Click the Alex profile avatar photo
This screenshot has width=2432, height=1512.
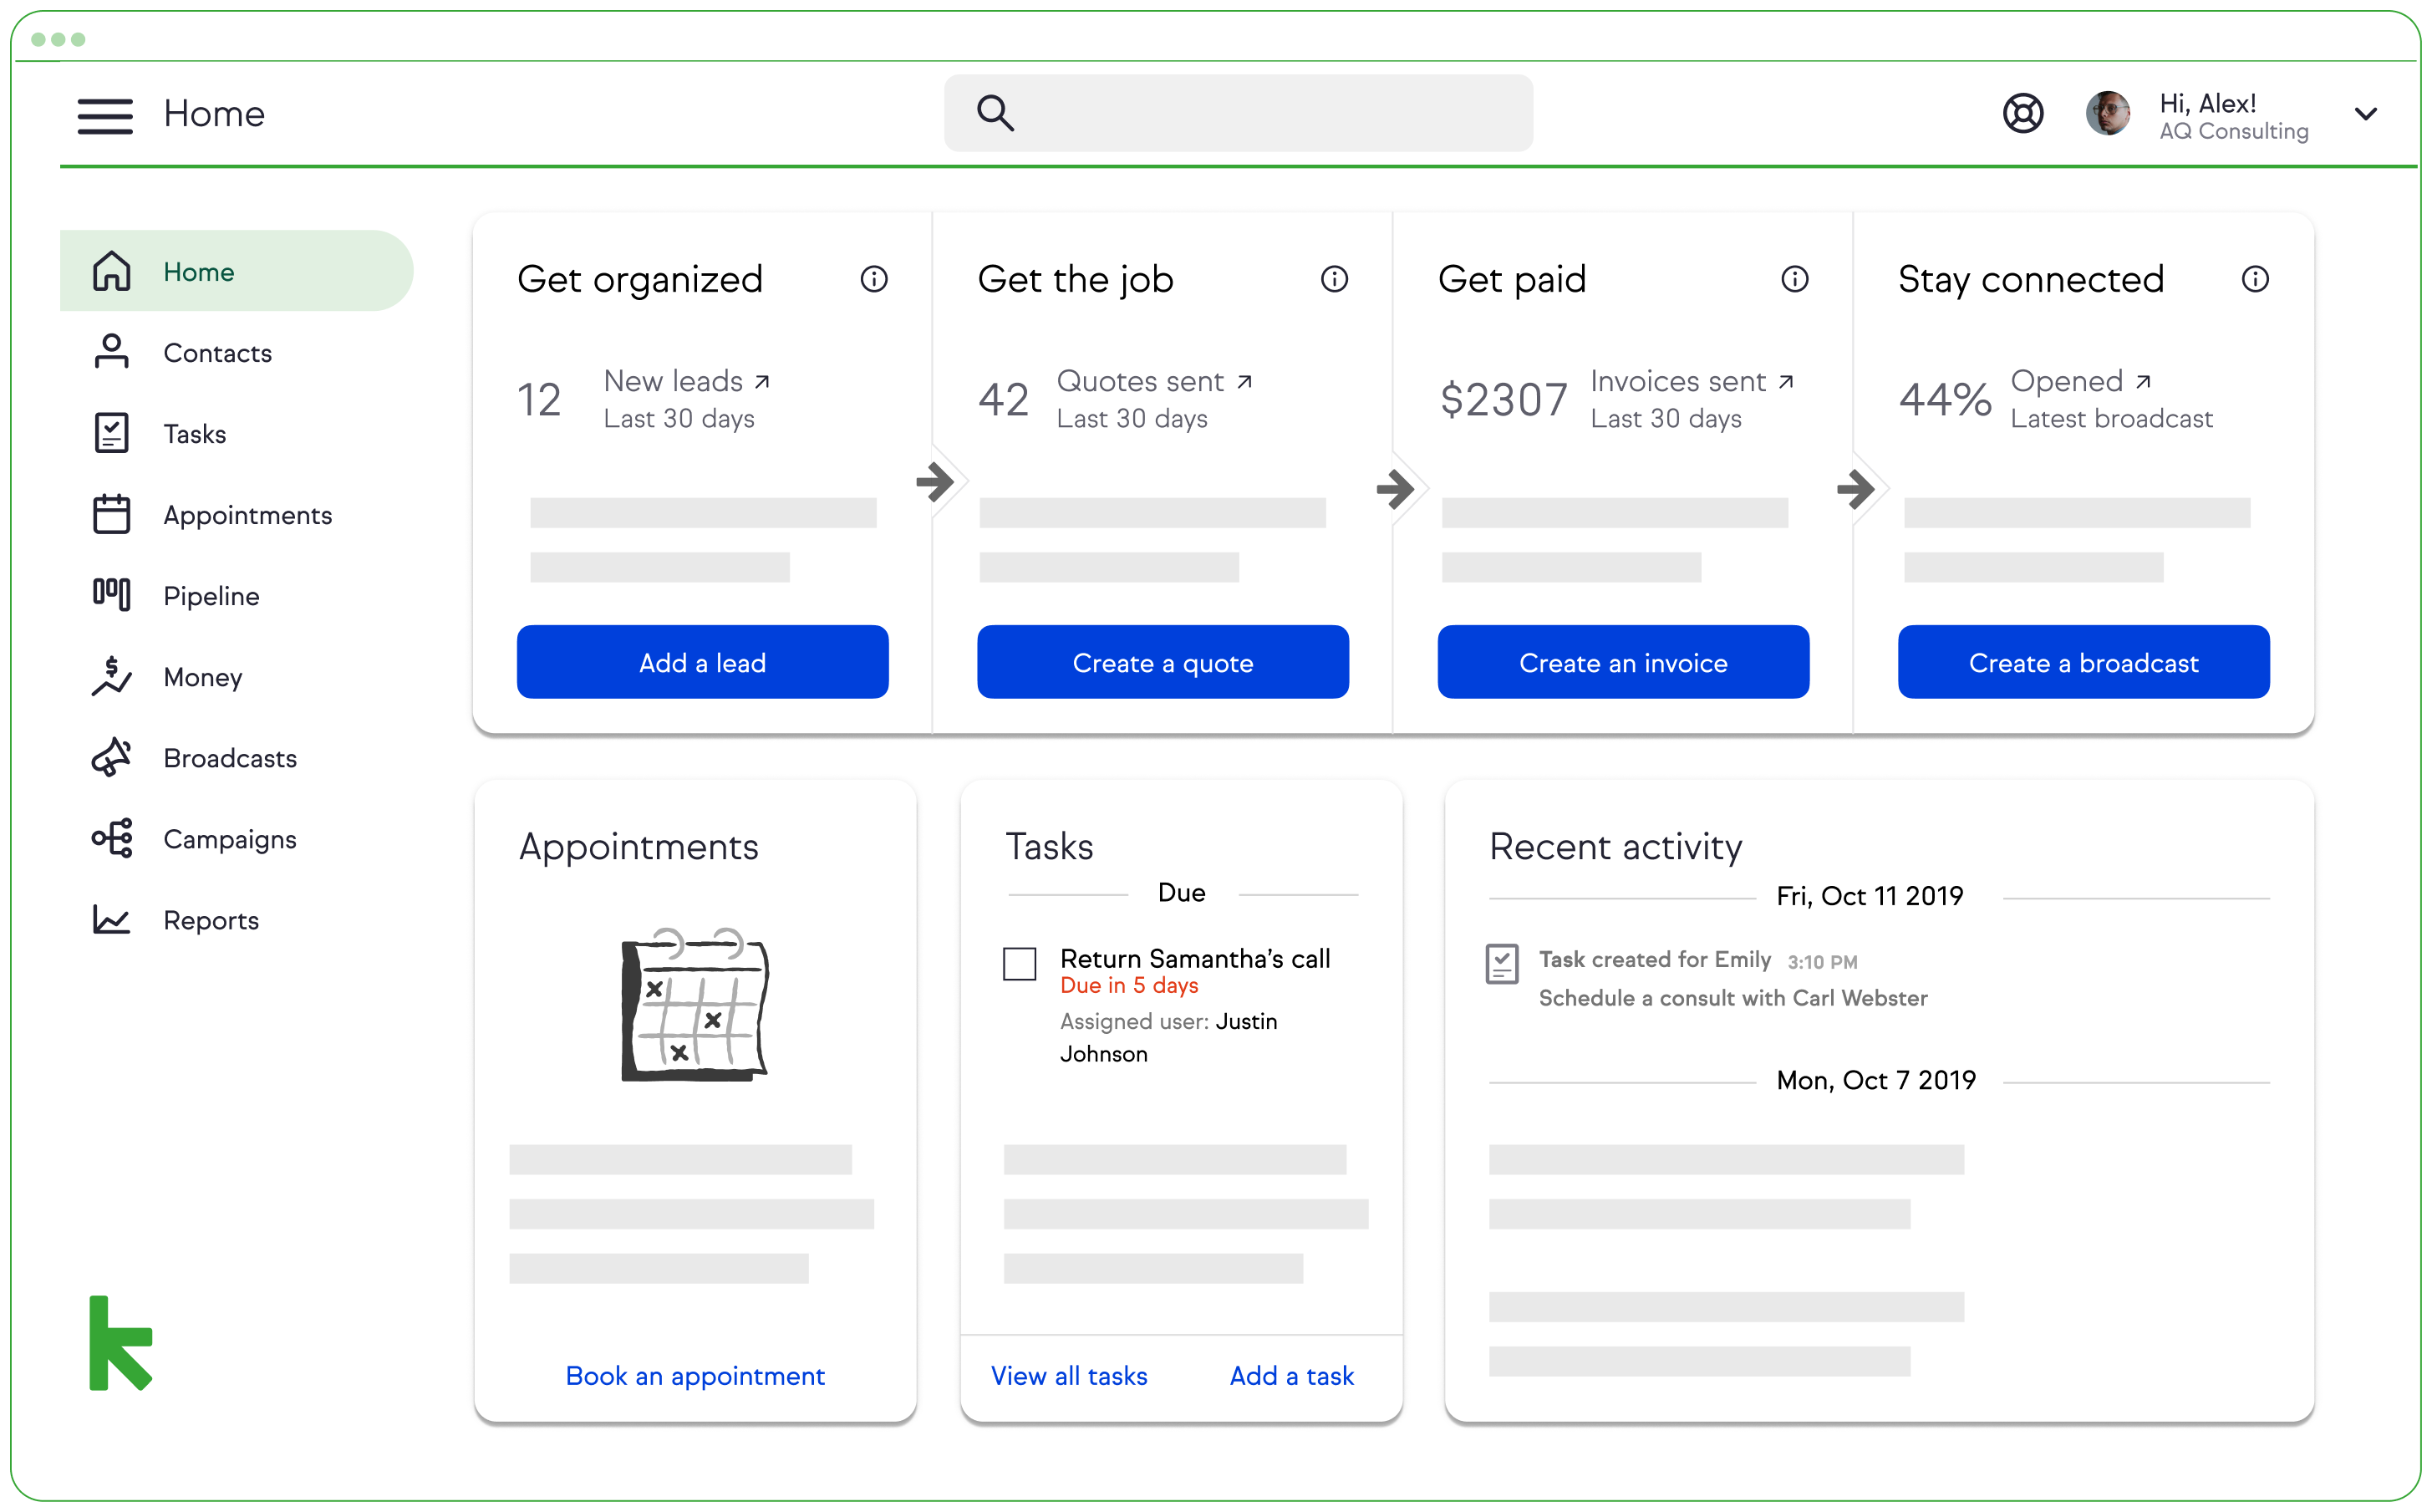click(2107, 113)
